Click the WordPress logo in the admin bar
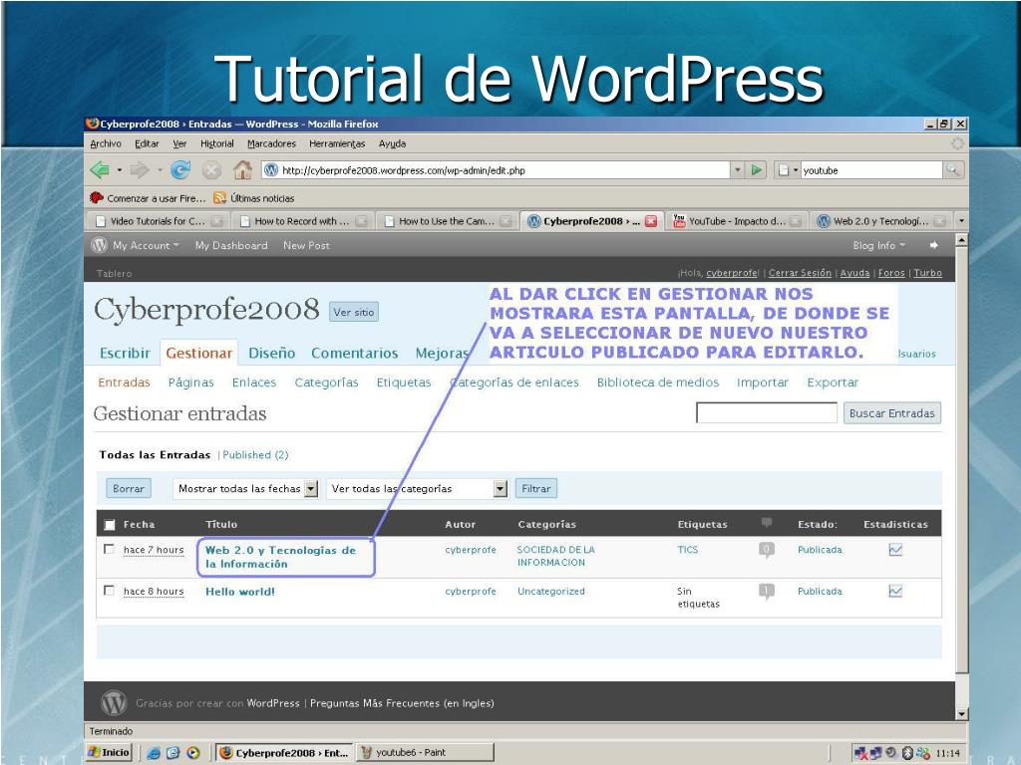The height and width of the screenshot is (765, 1021). (99, 245)
